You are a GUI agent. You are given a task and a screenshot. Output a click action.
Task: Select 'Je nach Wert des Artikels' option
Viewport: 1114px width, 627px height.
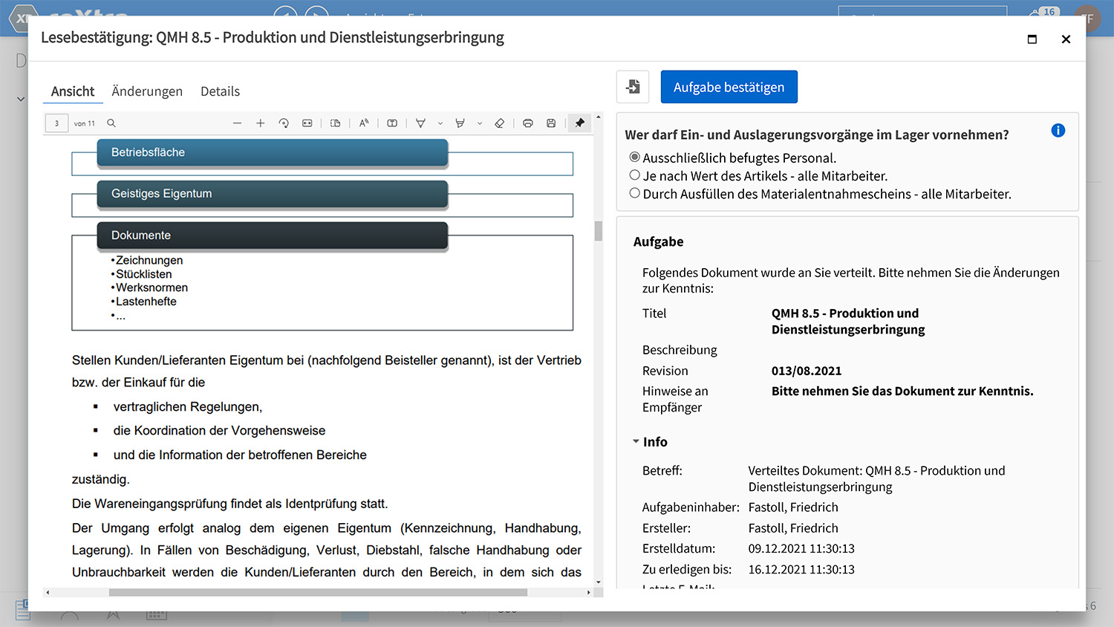(635, 175)
